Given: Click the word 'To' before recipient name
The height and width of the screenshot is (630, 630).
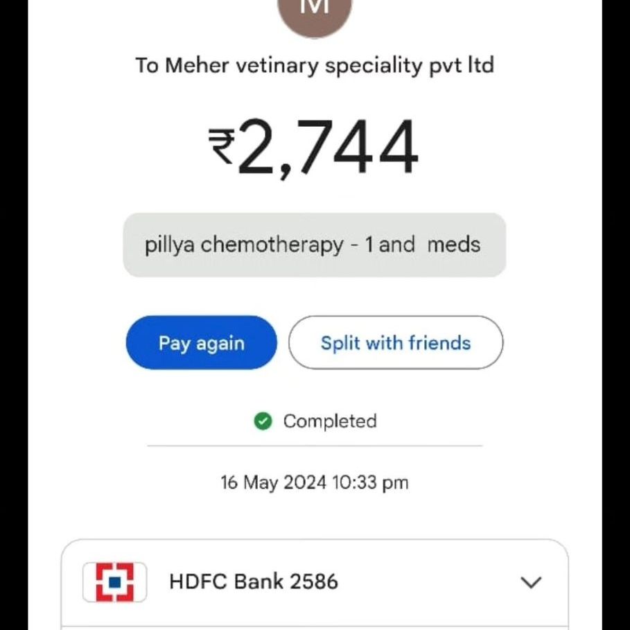Looking at the screenshot, I should pos(147,66).
